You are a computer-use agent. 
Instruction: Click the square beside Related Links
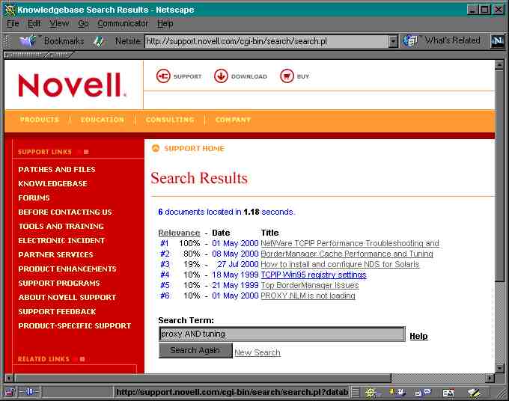pyautogui.click(x=82, y=359)
